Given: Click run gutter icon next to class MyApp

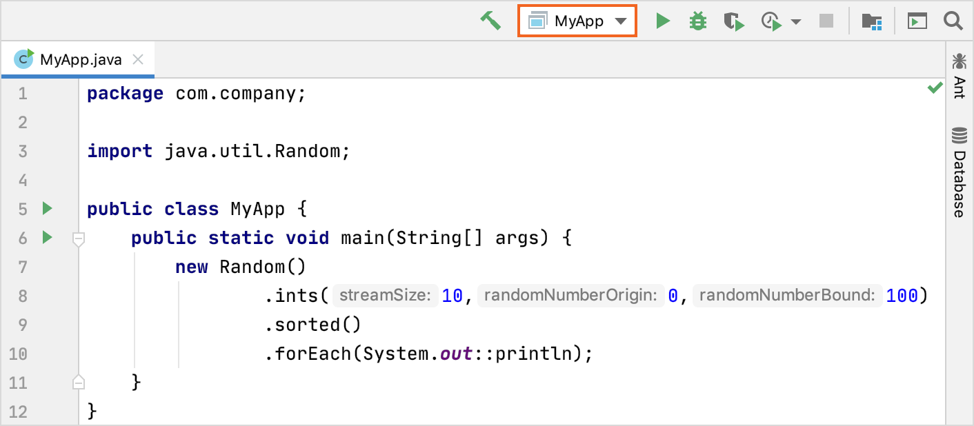Looking at the screenshot, I should tap(47, 208).
